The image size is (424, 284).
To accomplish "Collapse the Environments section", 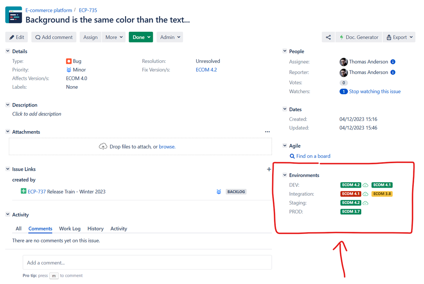I will [284, 175].
